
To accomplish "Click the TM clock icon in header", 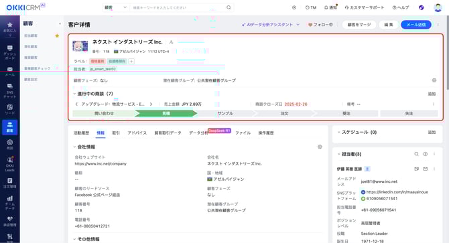I will pos(311,8).
